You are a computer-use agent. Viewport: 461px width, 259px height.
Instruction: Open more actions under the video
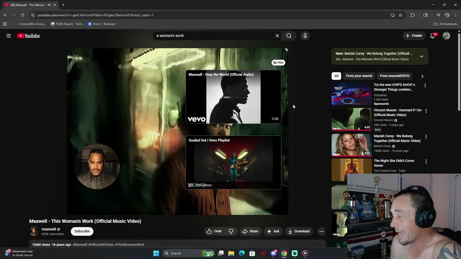[x=321, y=231]
